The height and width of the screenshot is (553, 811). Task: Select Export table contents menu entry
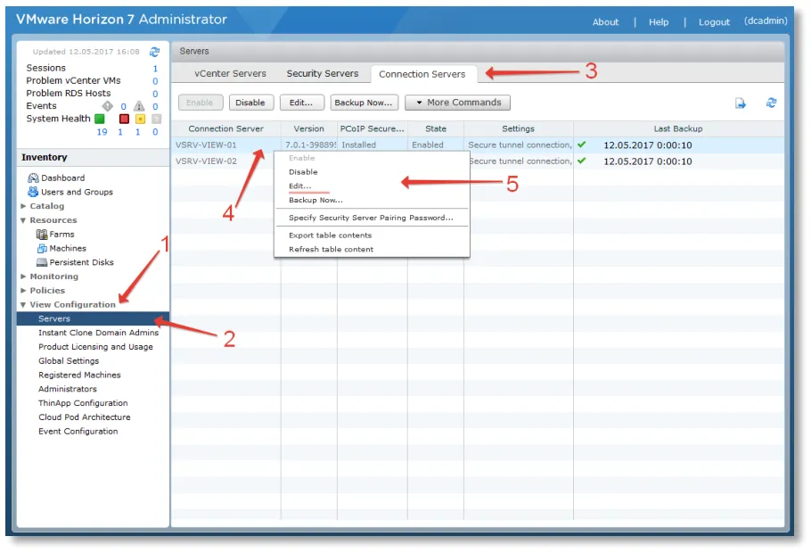(x=330, y=235)
